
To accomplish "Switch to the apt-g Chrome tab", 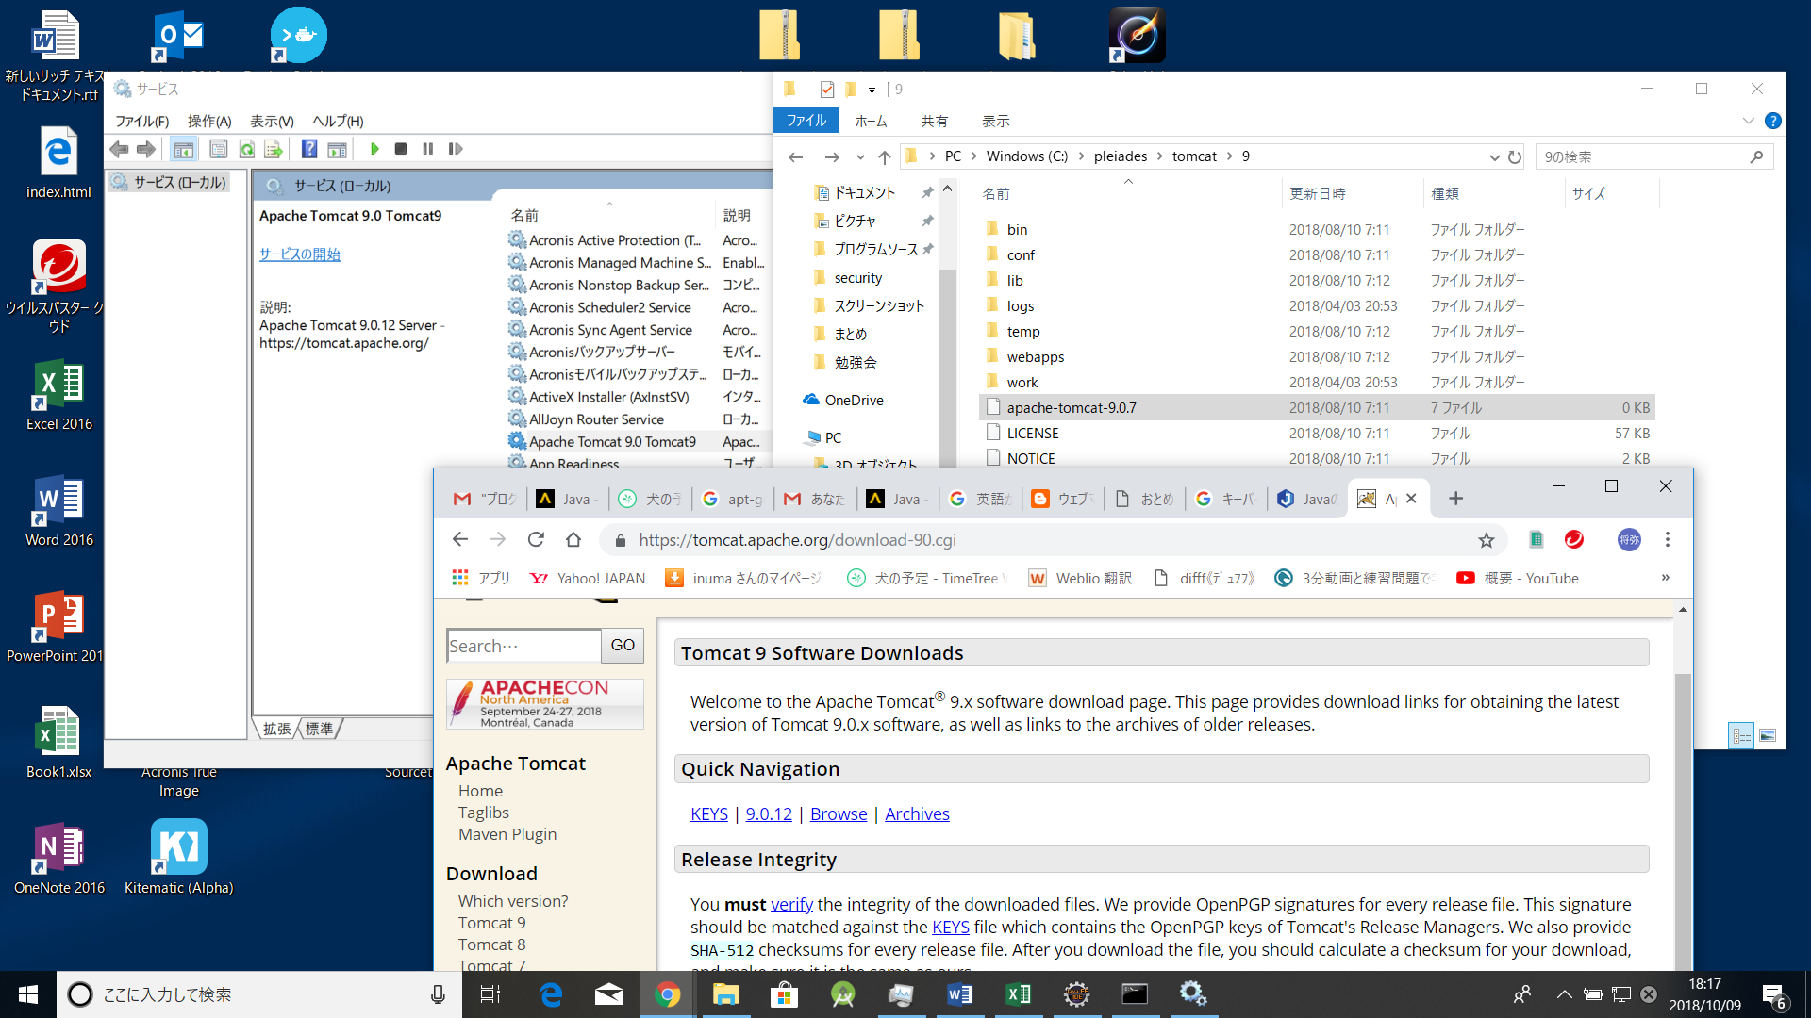I will tap(734, 499).
